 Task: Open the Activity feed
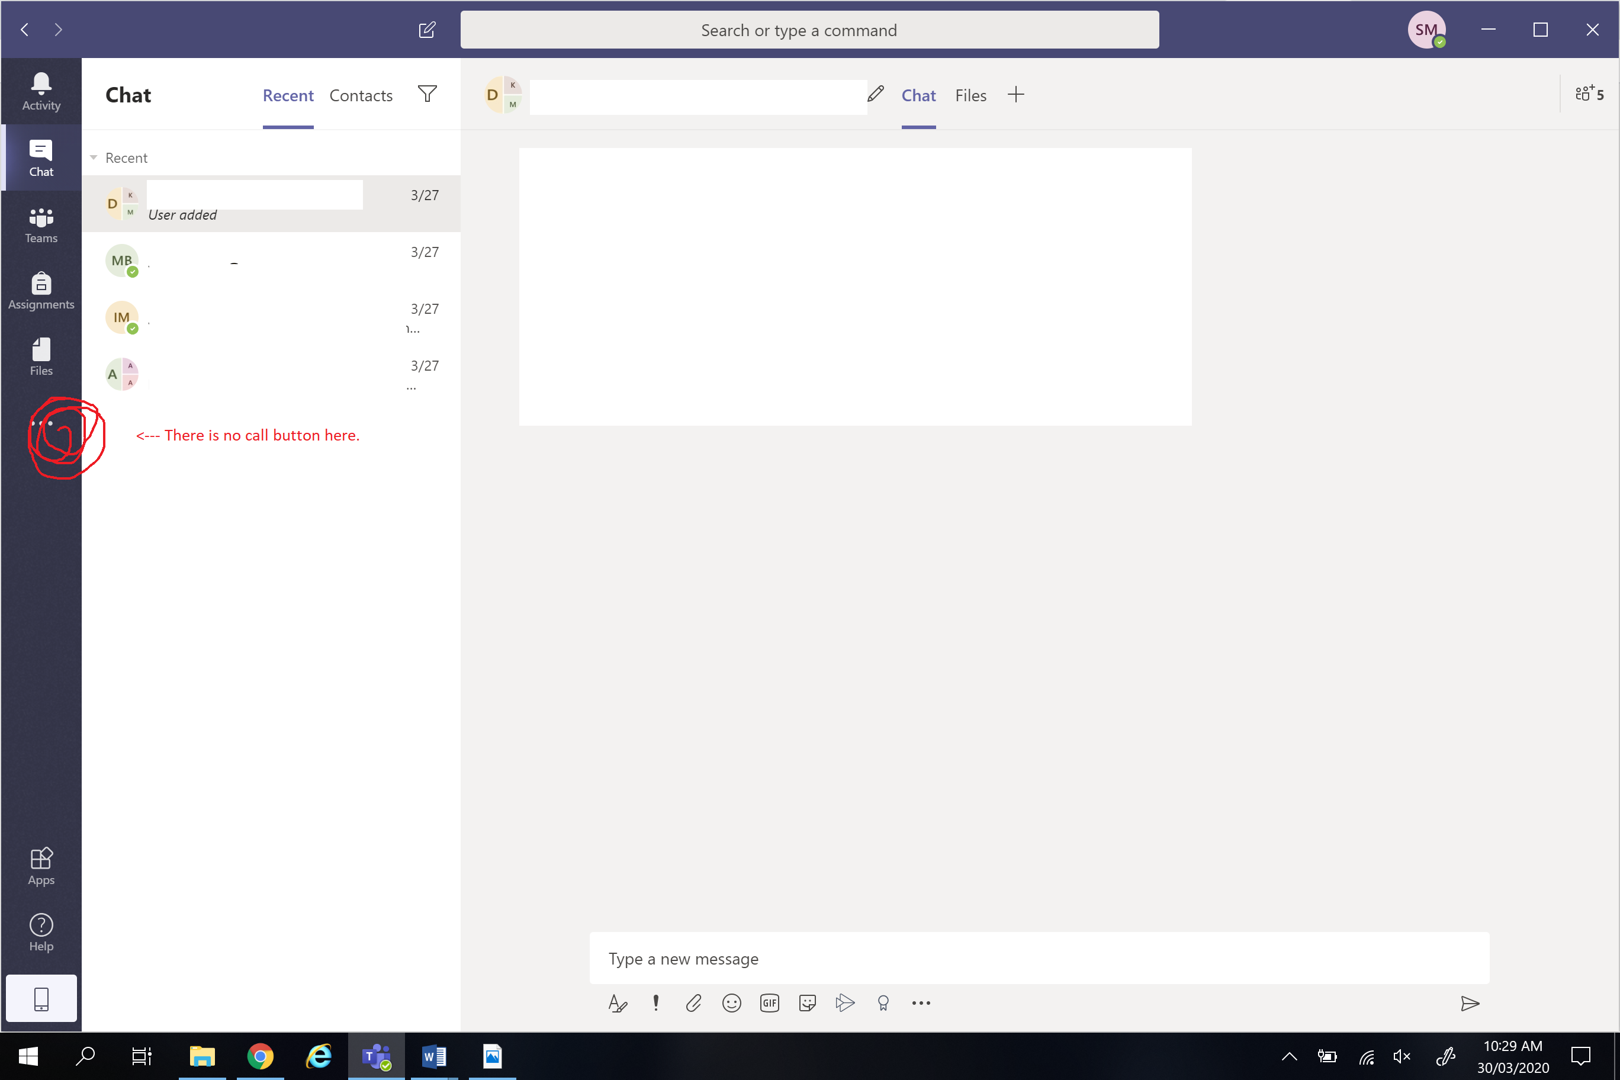pos(41,92)
